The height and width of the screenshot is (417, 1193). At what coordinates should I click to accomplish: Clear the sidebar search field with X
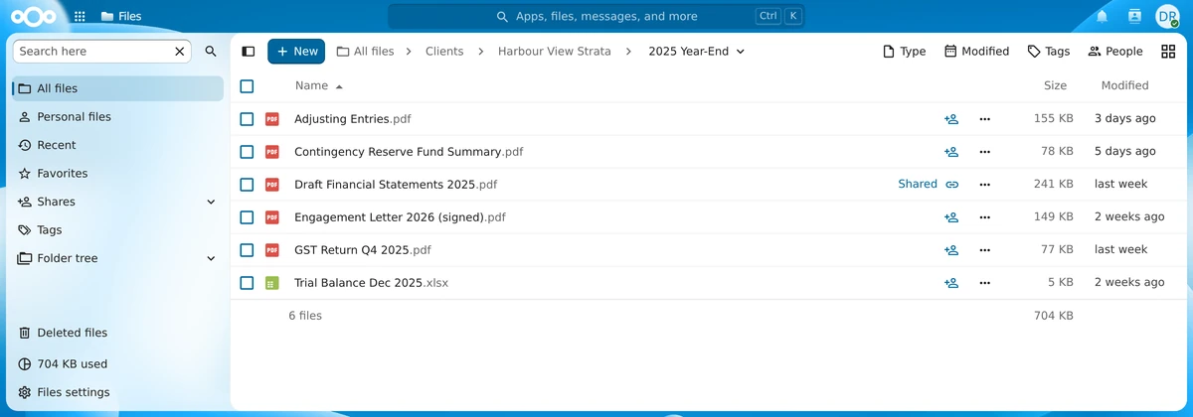180,51
